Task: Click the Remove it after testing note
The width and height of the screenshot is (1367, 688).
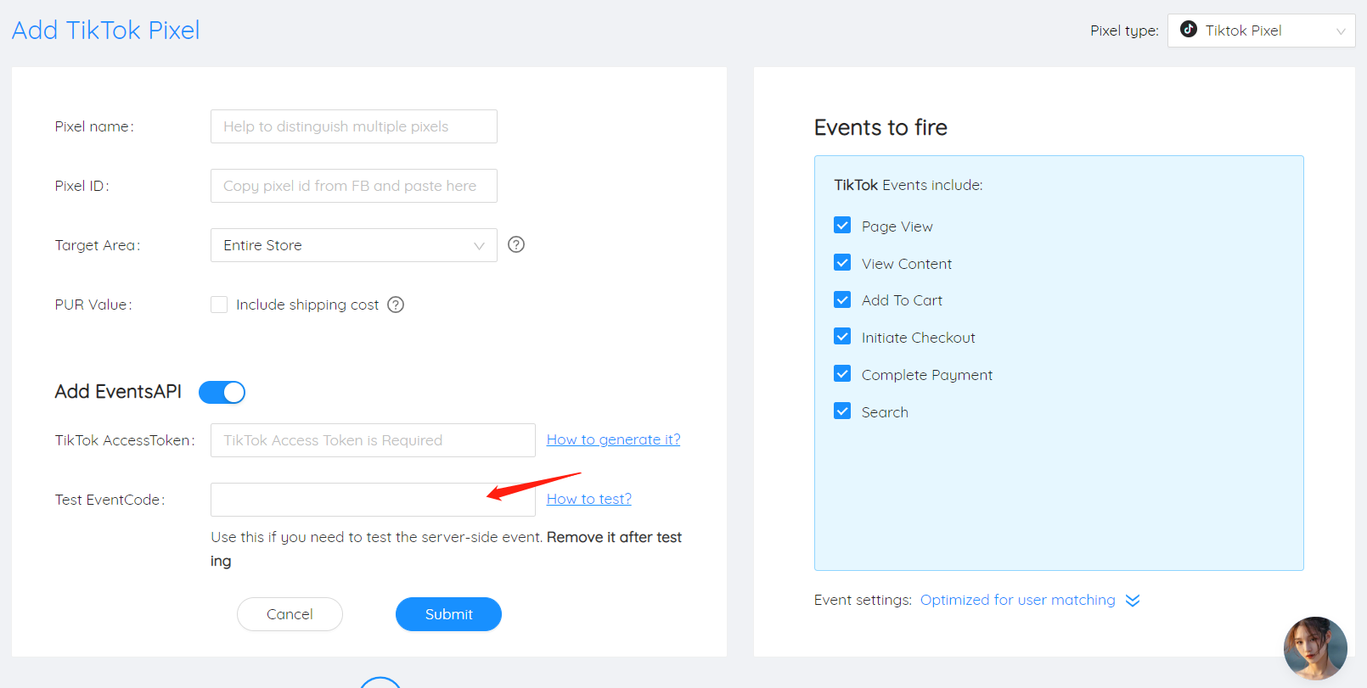Action: click(447, 549)
